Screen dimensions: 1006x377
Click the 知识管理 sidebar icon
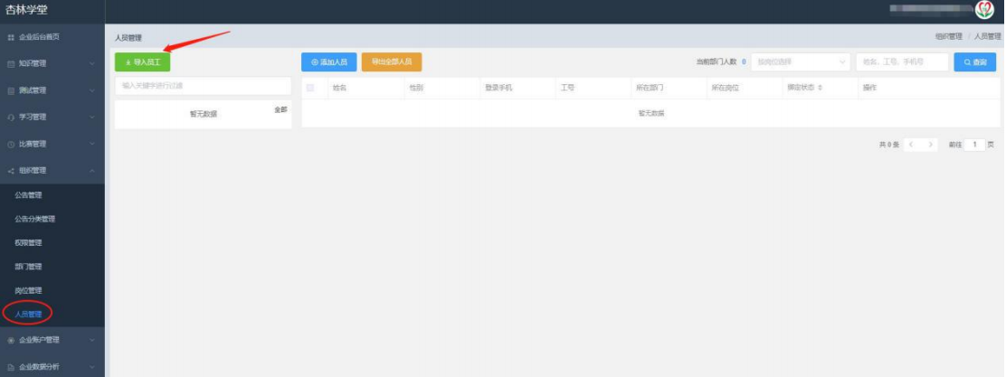pos(10,64)
